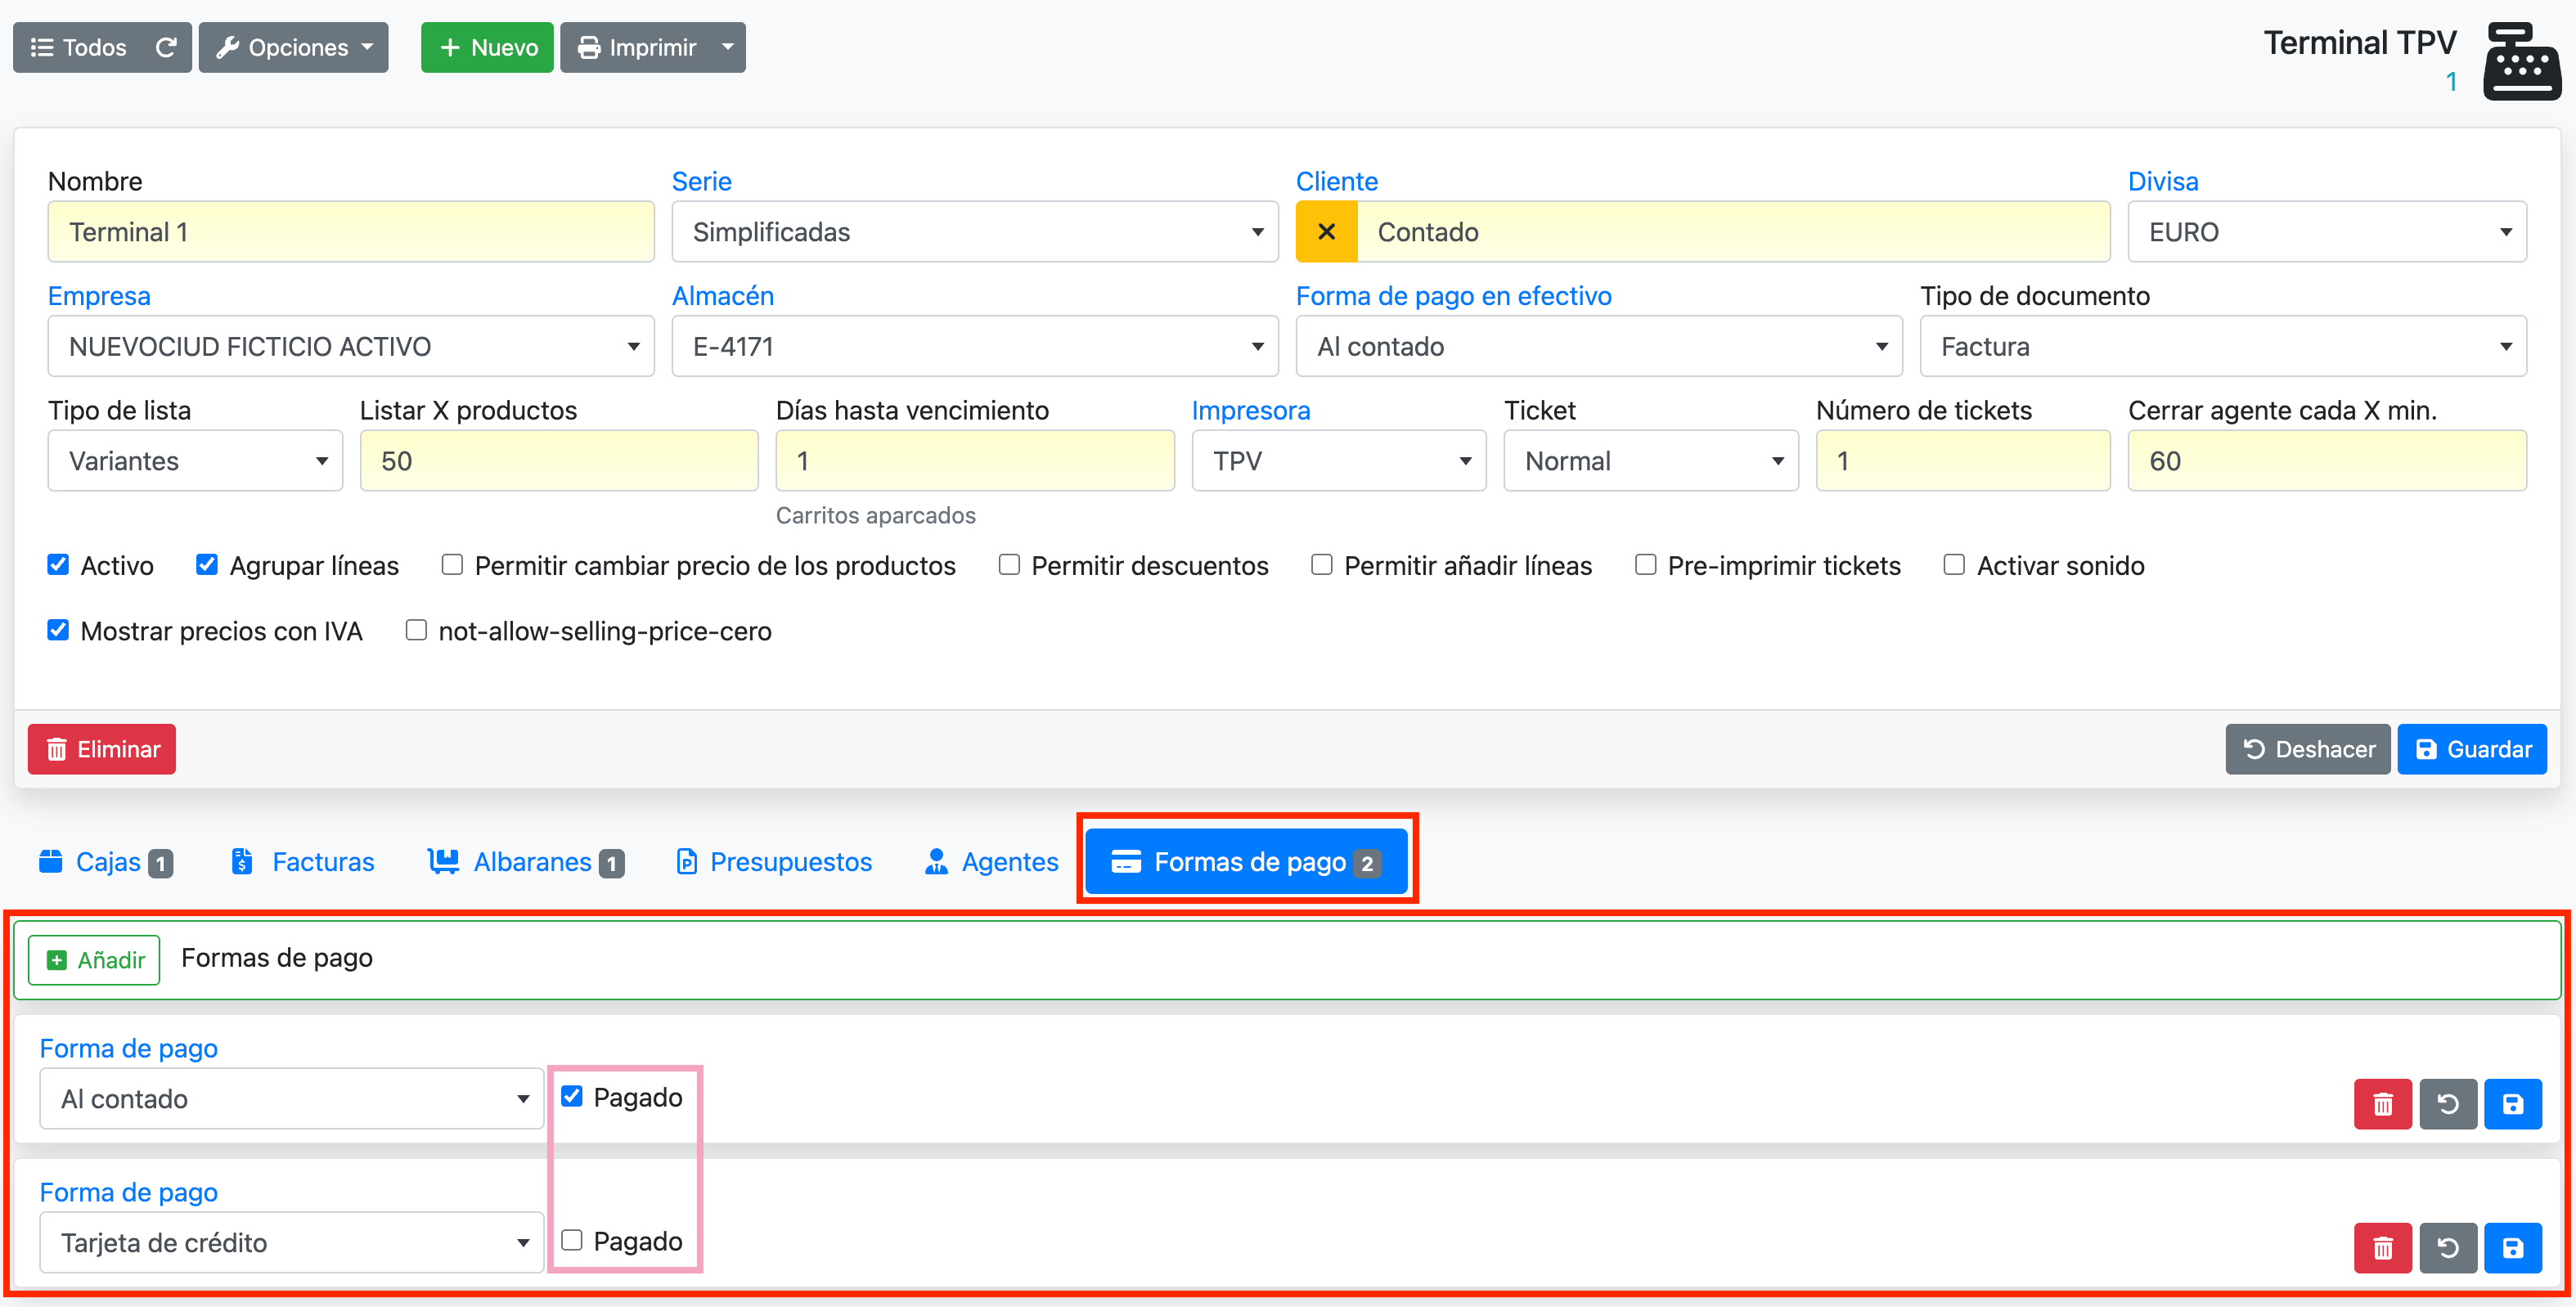Clear Contado client with the X icon

tap(1326, 232)
